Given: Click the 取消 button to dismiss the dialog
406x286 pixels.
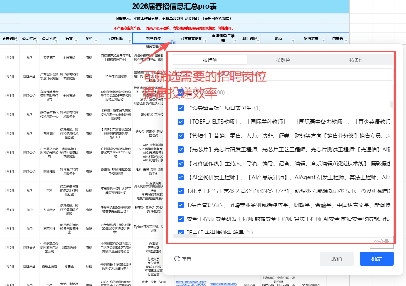Looking at the screenshot, I should (336, 259).
